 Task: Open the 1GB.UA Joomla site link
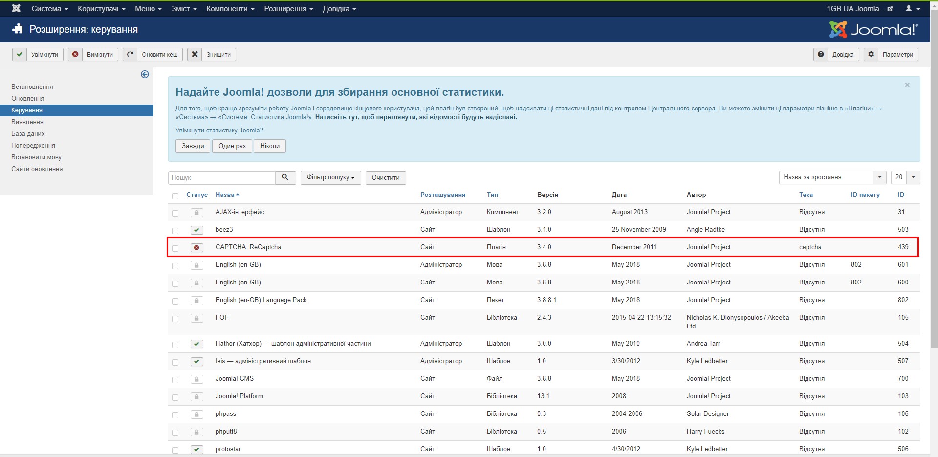pos(860,8)
